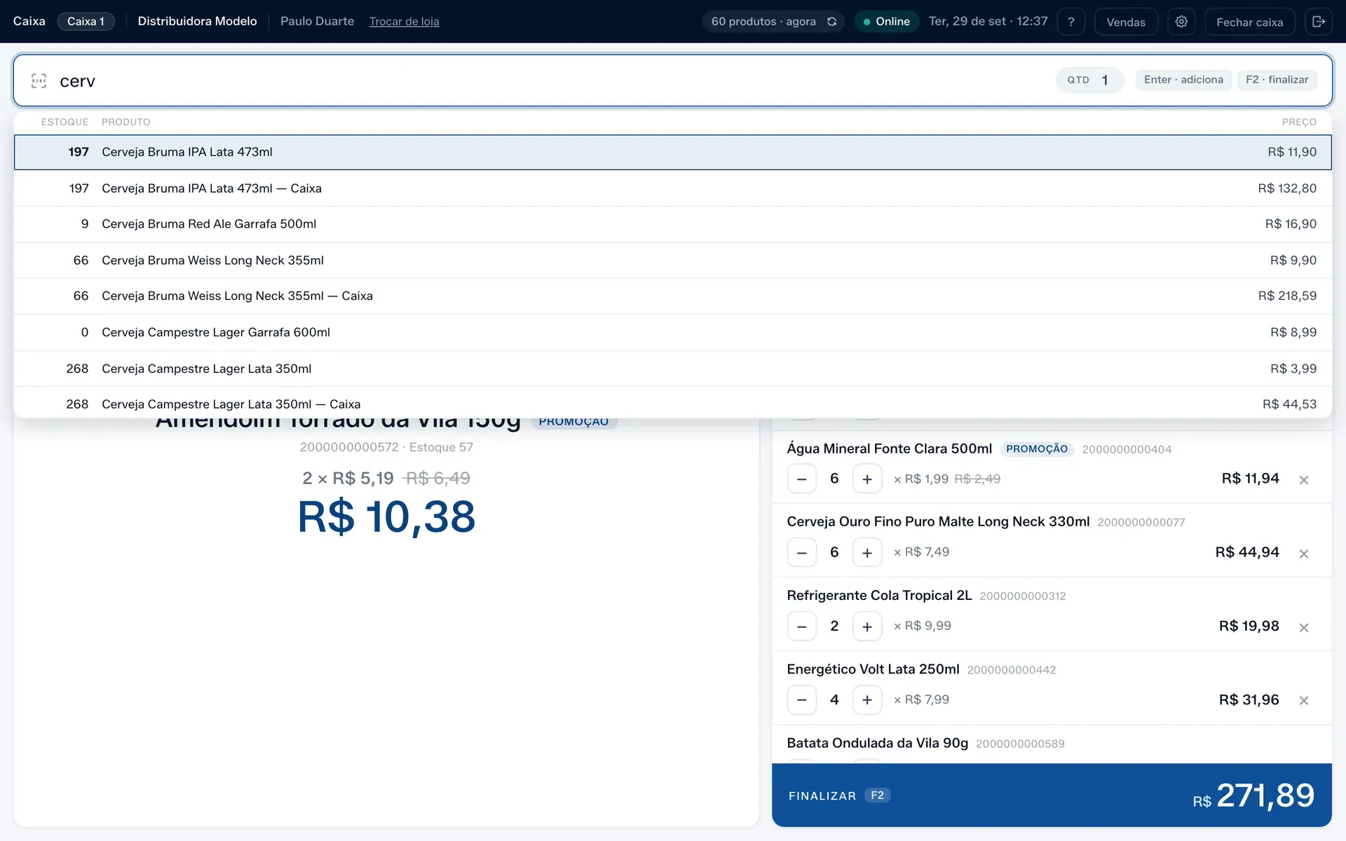Click the Online status indicator
Screen dimensions: 1346x841
pos(886,22)
